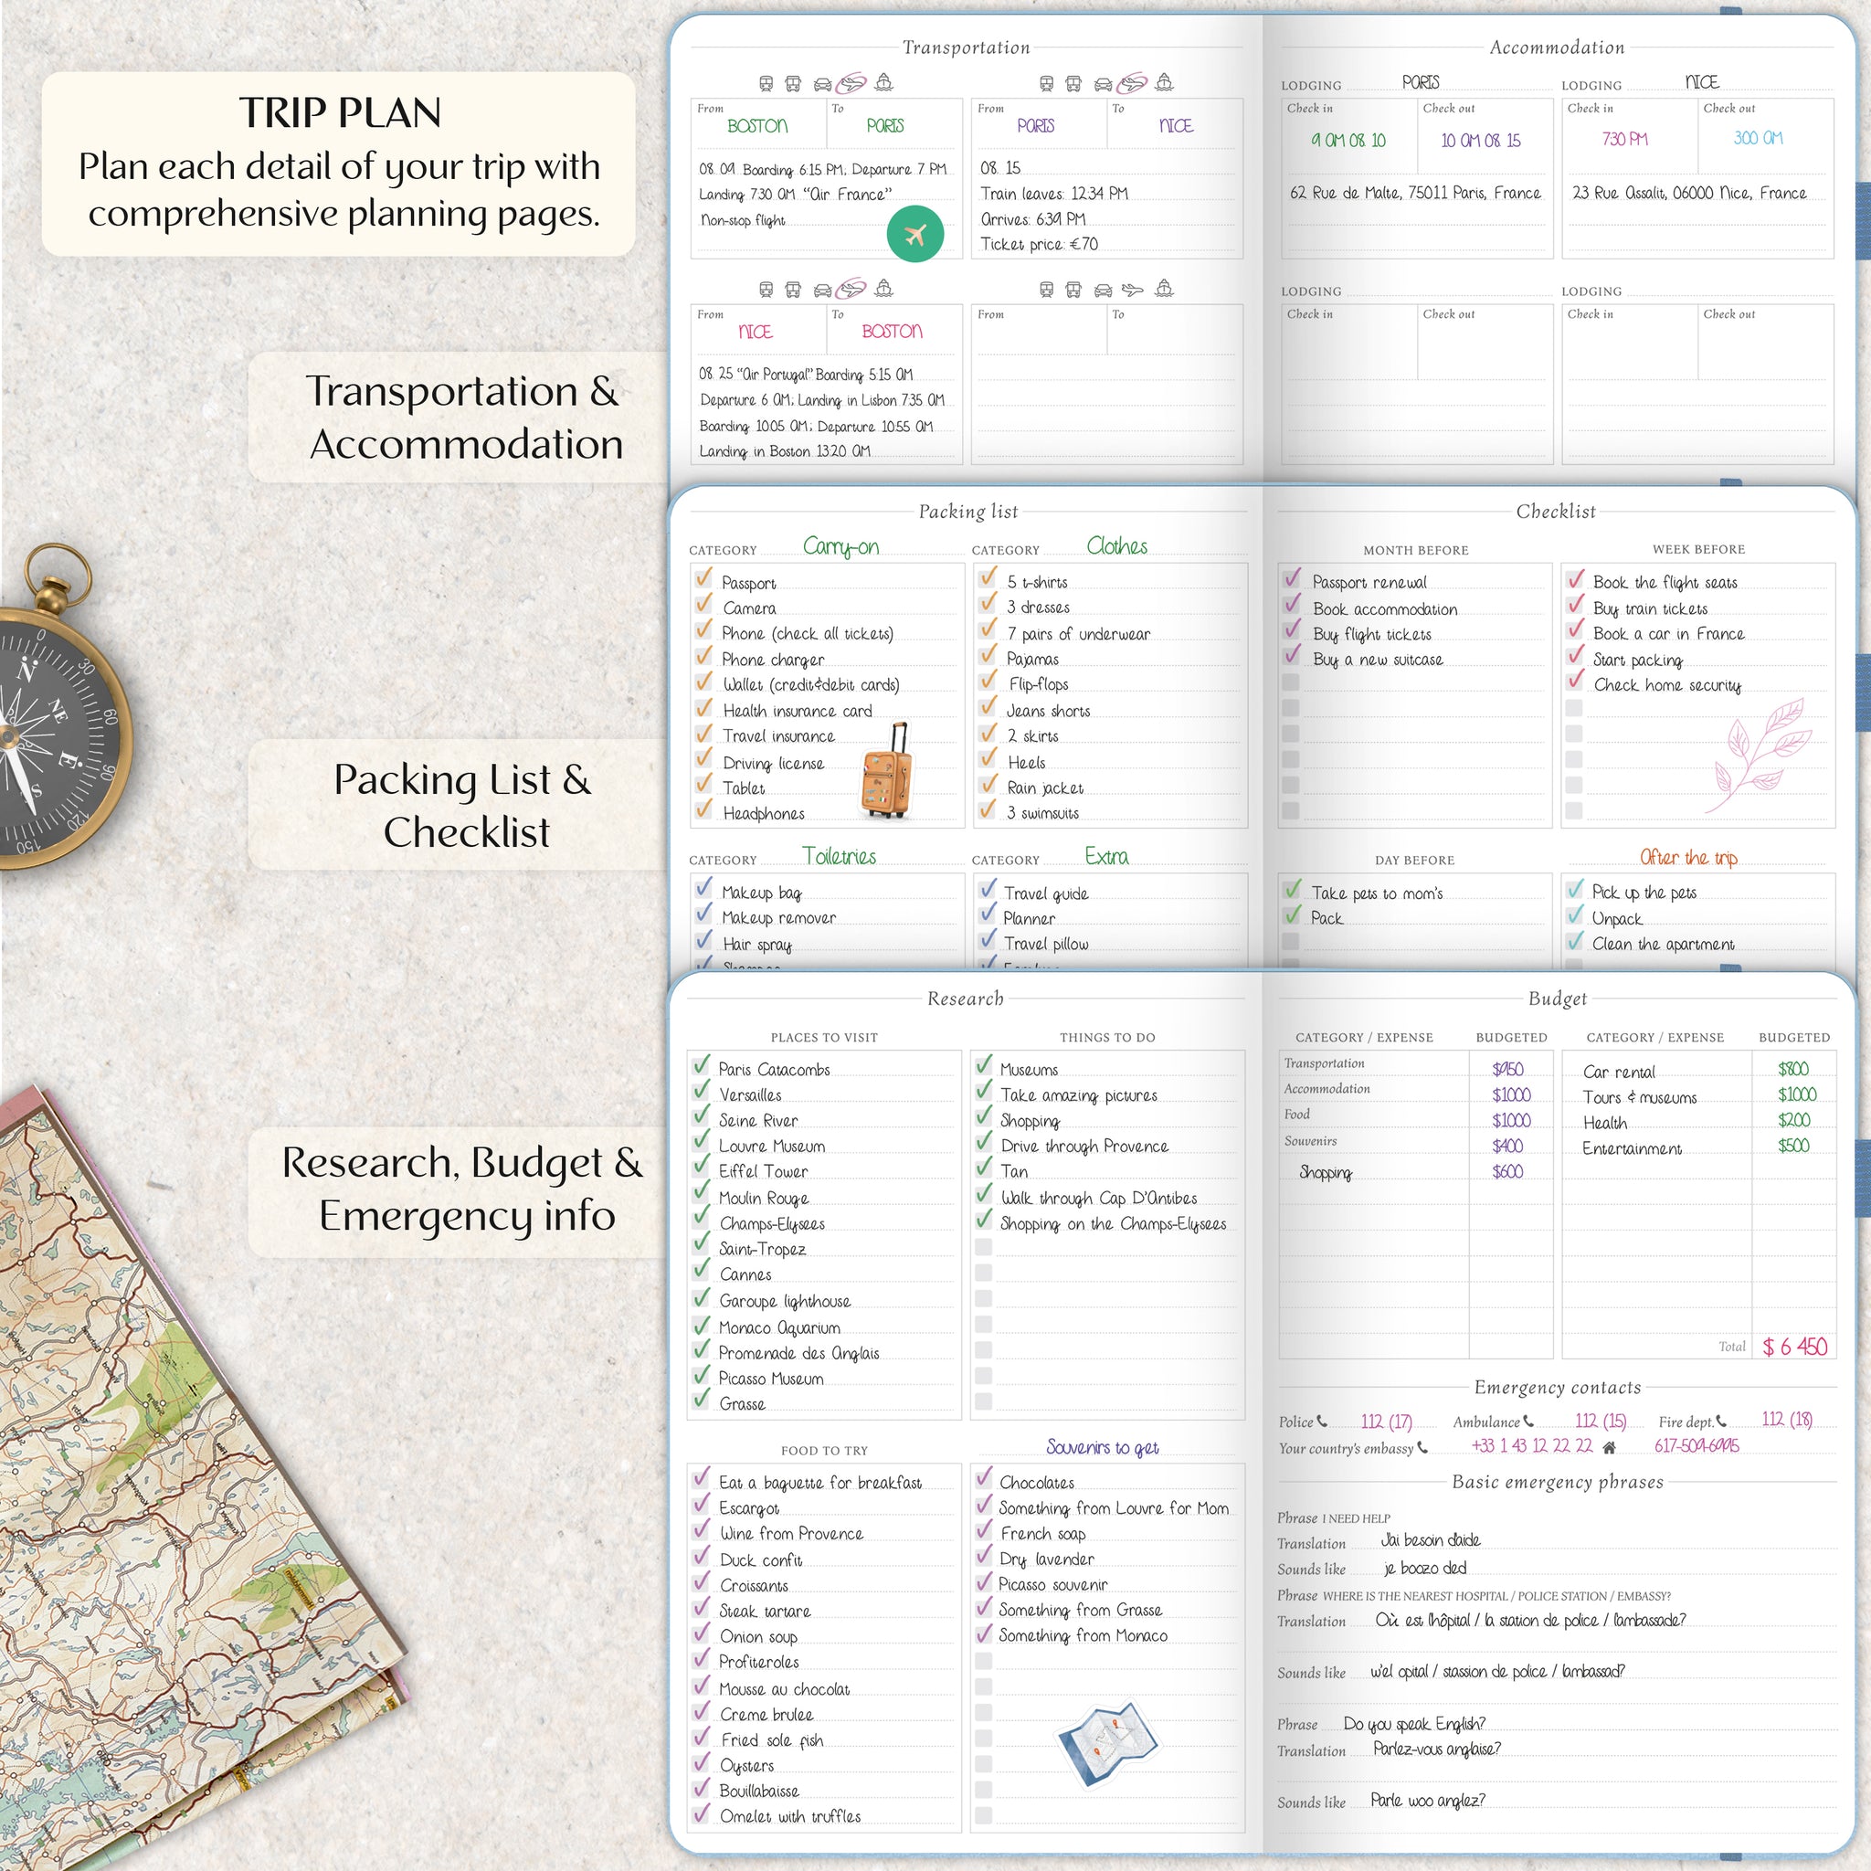1871x1871 pixels.
Task: Click the Ticket price €70 line
Action: (1039, 244)
